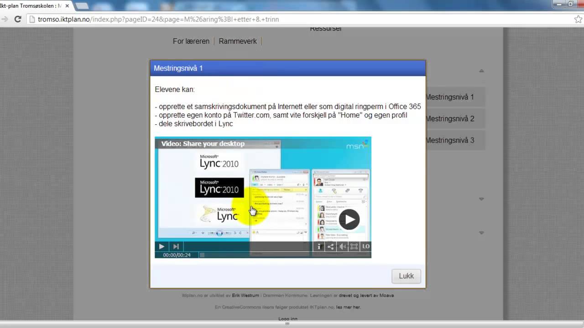Open the For læreren menu link

pos(191,41)
